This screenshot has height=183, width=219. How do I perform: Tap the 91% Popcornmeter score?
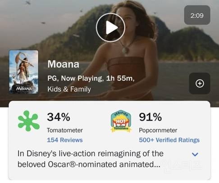click(x=151, y=117)
